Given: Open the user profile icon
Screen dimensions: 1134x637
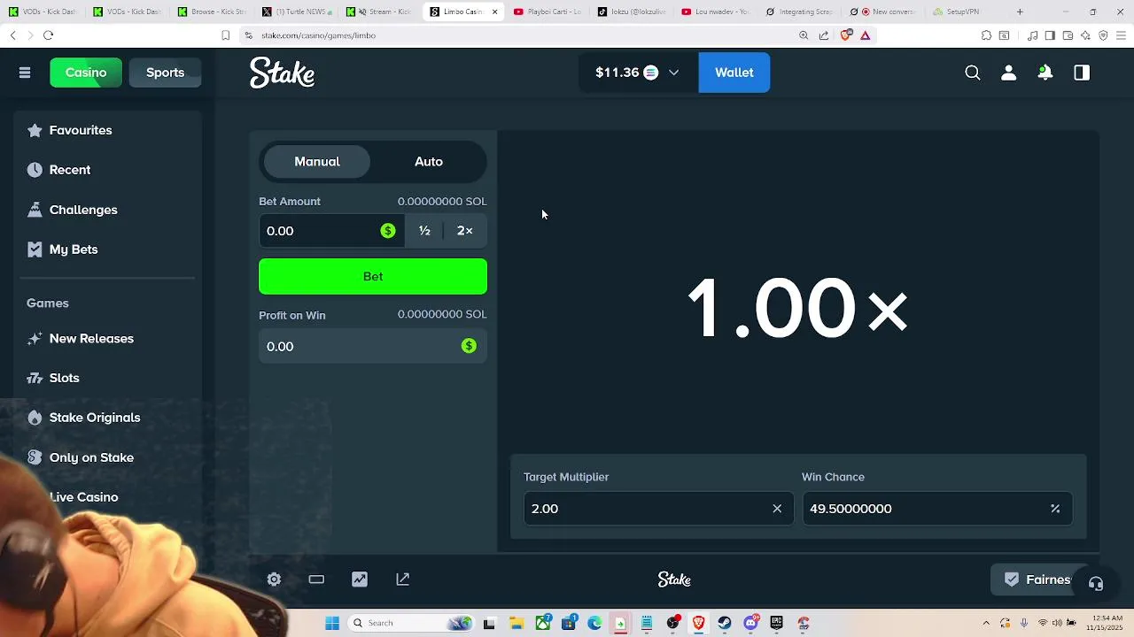Looking at the screenshot, I should (x=1008, y=73).
